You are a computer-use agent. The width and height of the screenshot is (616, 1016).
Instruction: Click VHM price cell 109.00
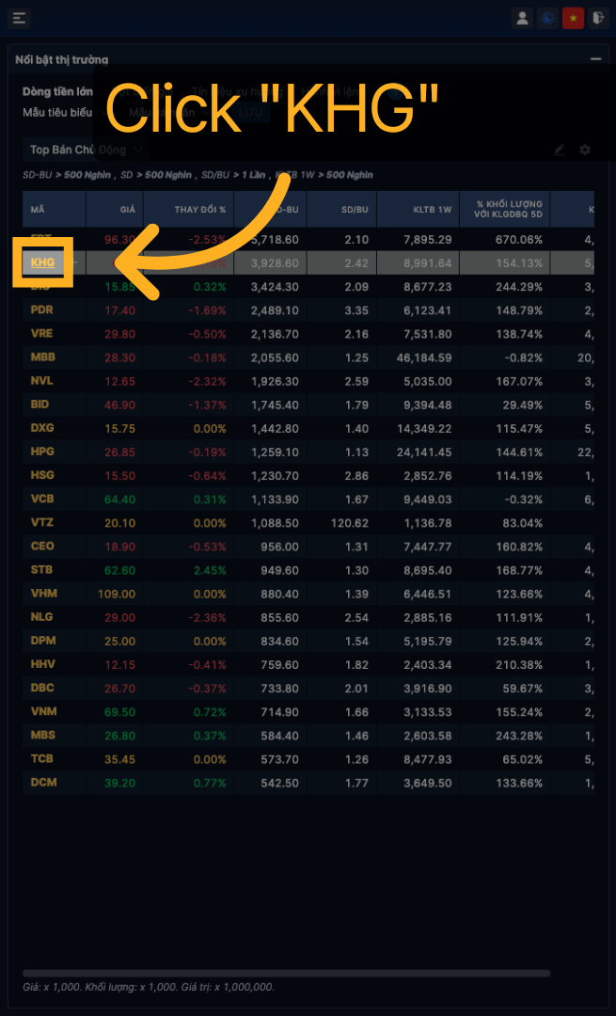pos(117,594)
